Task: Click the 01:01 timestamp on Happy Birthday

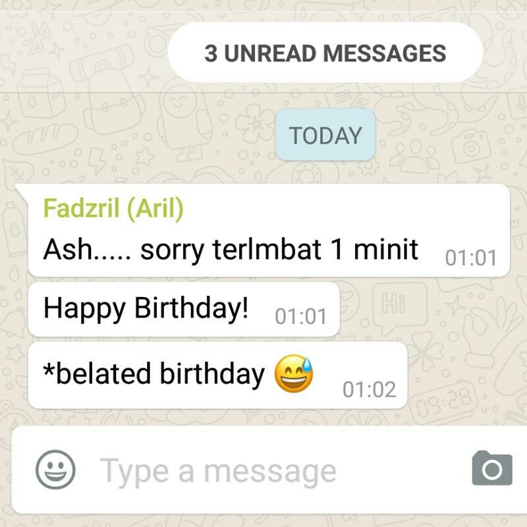Action: [300, 317]
